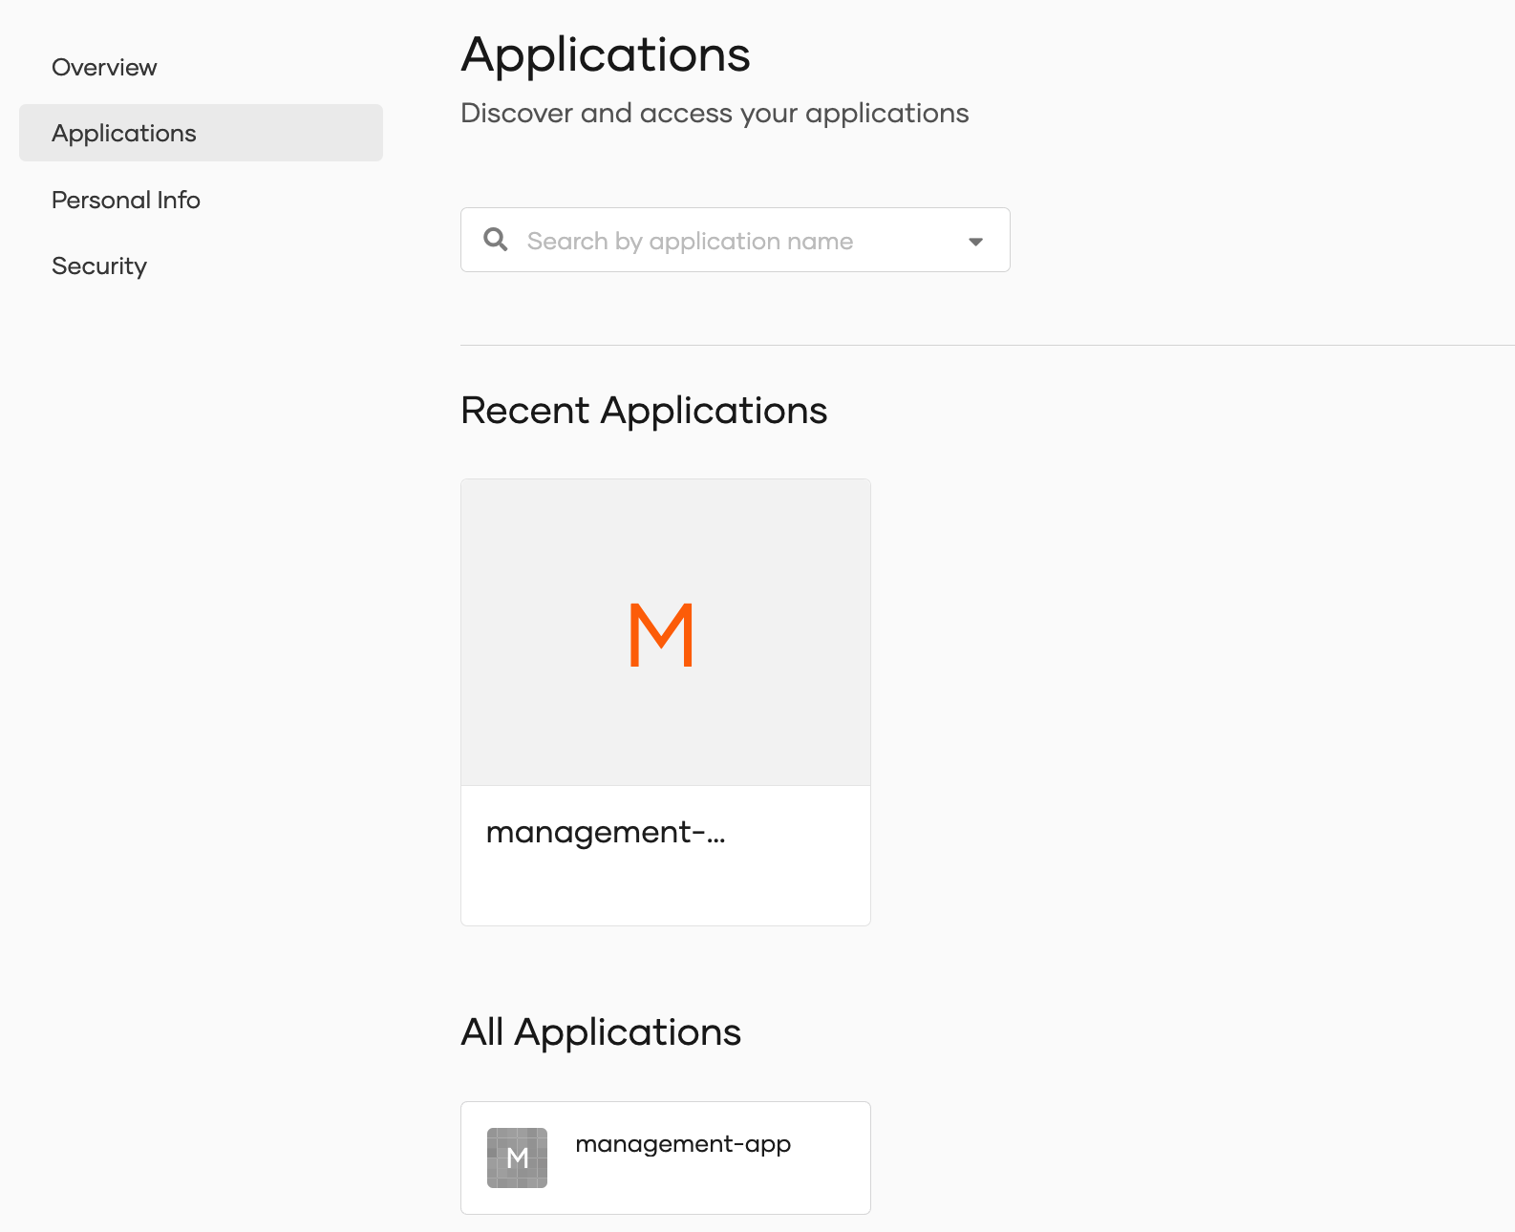This screenshot has height=1232, width=1515.
Task: Click the truncated management-... card title
Action: pyautogui.click(x=606, y=833)
